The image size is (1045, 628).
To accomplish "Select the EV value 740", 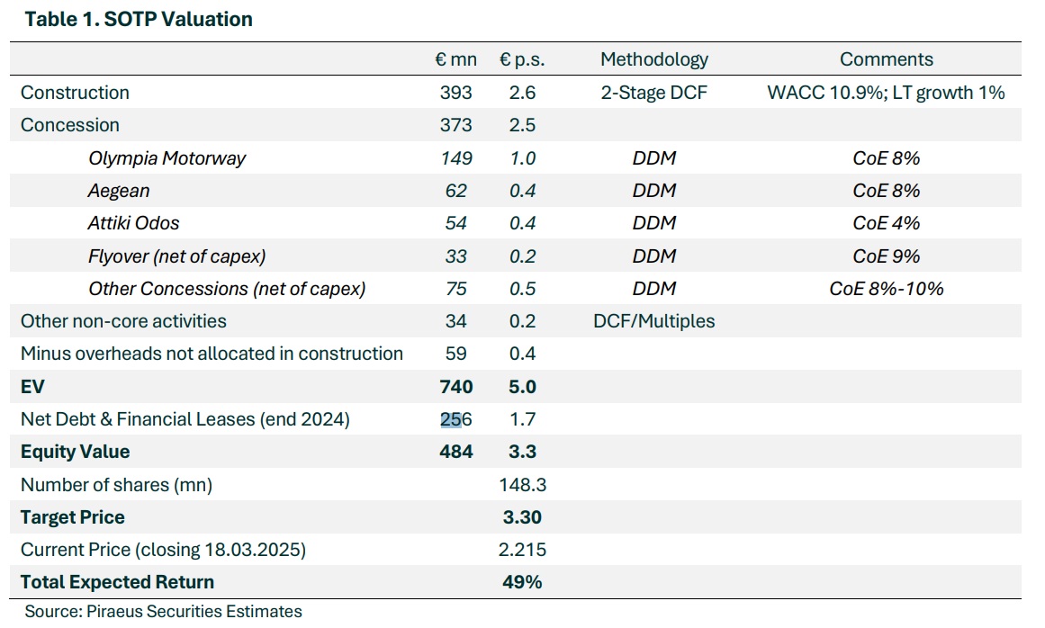I will (456, 387).
